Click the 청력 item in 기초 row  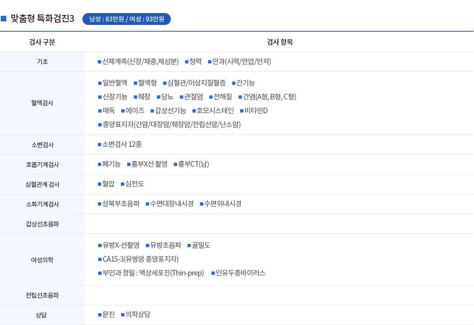pos(195,62)
